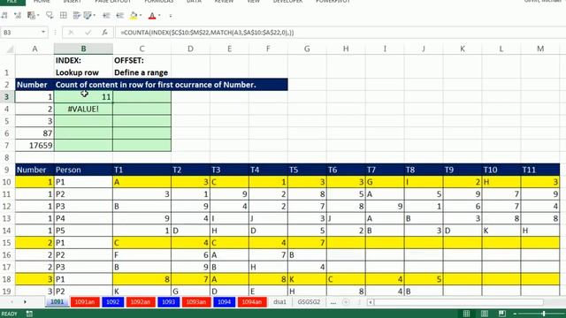Open the paste special dropdown arrow
The width and height of the screenshot is (566, 318).
(x=38, y=16)
